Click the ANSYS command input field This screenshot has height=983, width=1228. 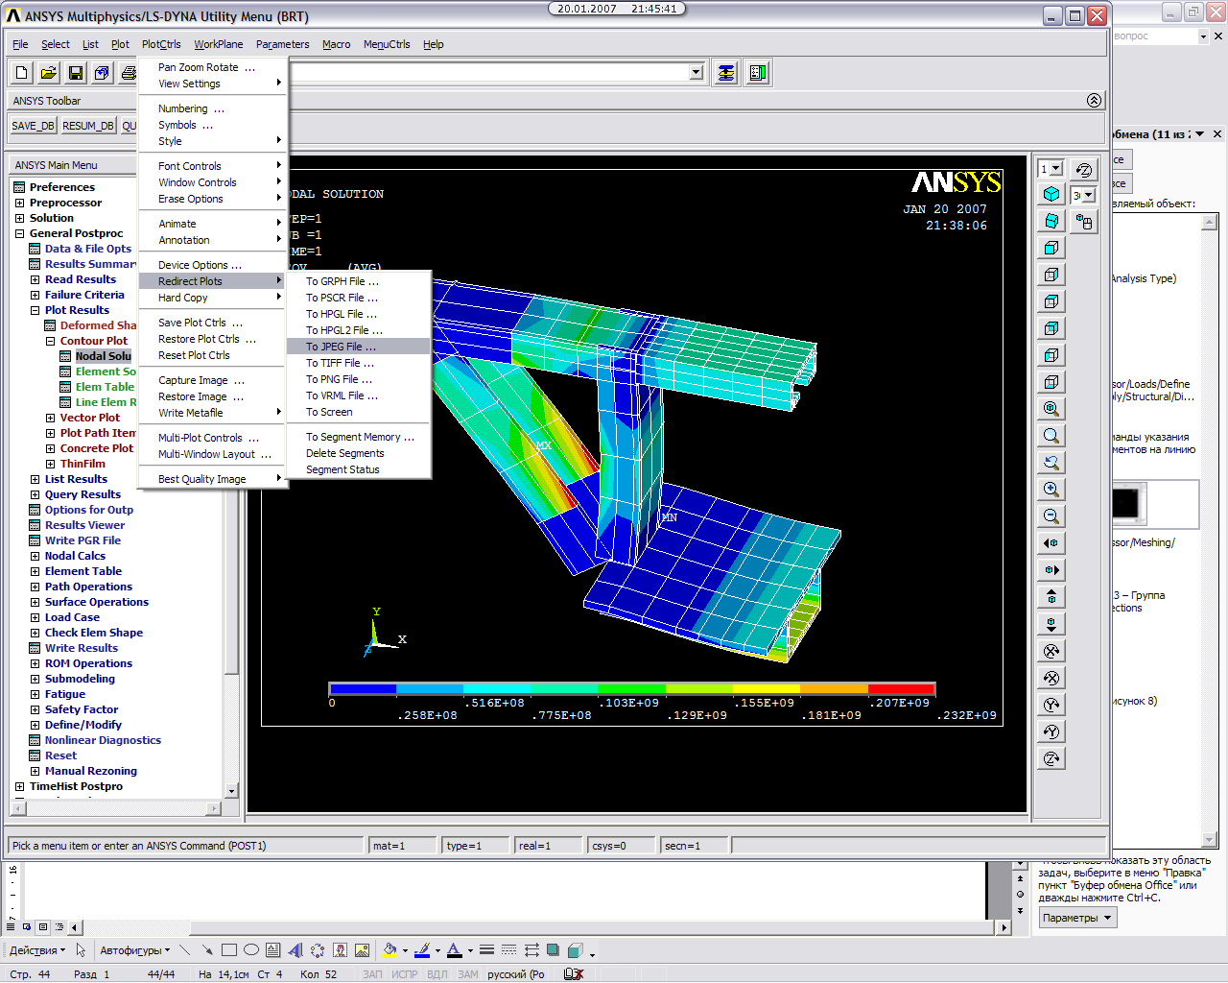pyautogui.click(x=488, y=73)
